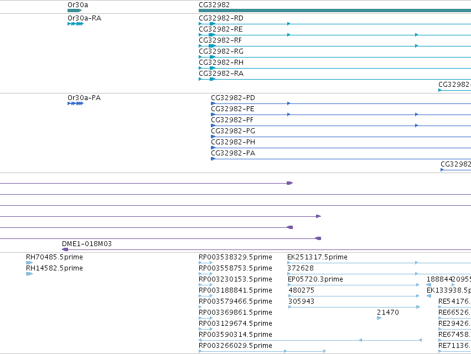
Task: Select the Or30a-PA protein label
Action: (x=84, y=98)
